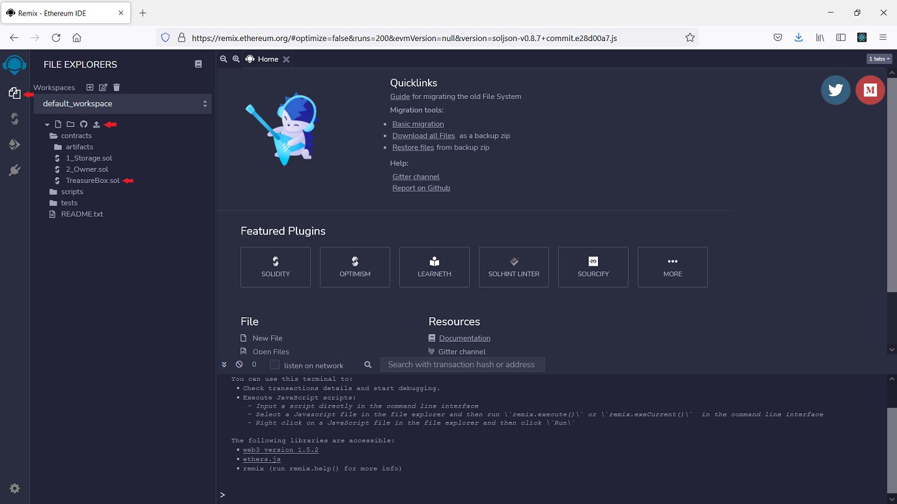Open the Twitter round button
897x504 pixels.
tap(835, 90)
